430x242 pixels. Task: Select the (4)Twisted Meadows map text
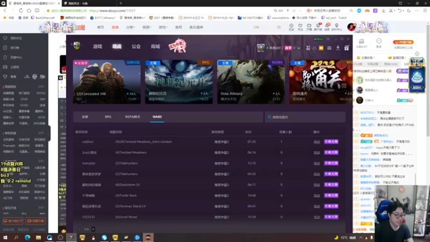click(x=131, y=153)
